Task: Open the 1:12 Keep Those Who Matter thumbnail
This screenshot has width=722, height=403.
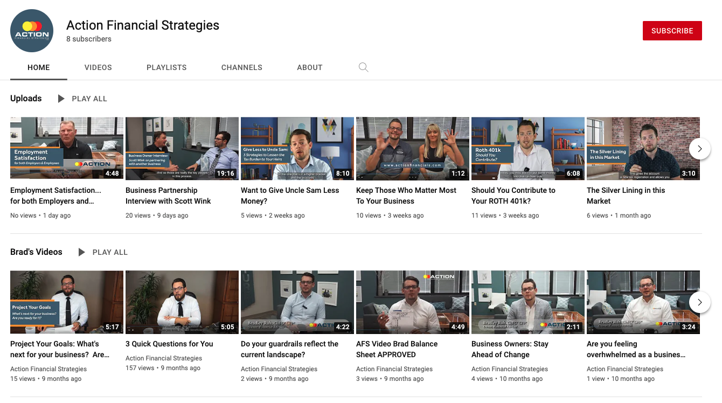Action: pos(413,148)
